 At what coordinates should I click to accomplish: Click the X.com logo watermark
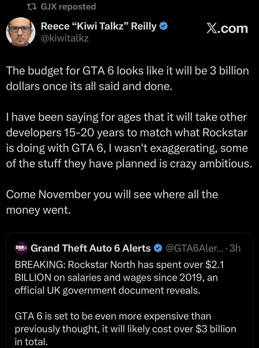[x=228, y=28]
